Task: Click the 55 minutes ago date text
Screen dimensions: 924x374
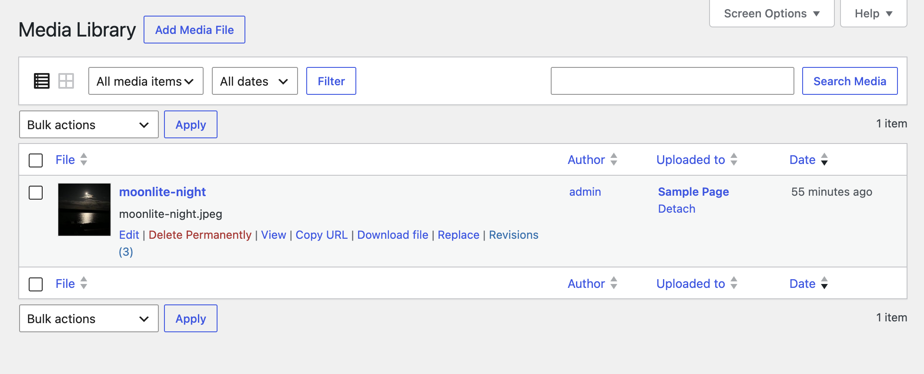Action: 832,192
